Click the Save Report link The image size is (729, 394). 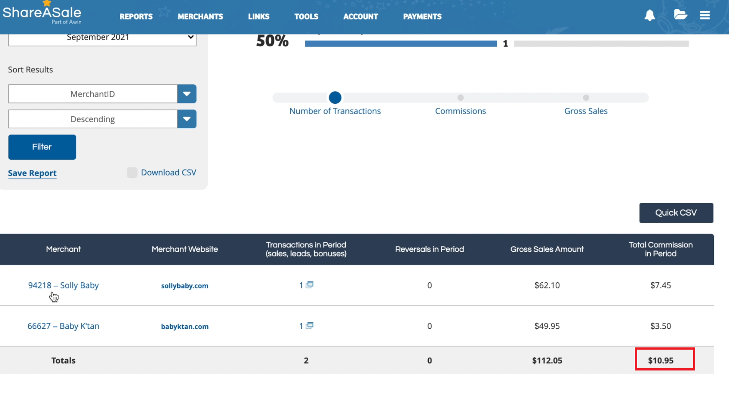pos(32,173)
